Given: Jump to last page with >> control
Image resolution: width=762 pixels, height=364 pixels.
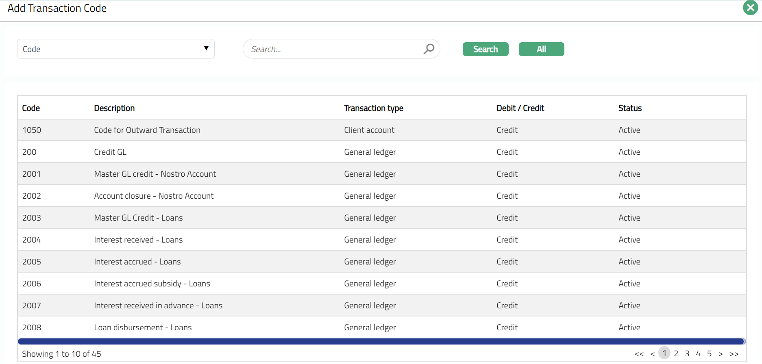Looking at the screenshot, I should tap(734, 354).
